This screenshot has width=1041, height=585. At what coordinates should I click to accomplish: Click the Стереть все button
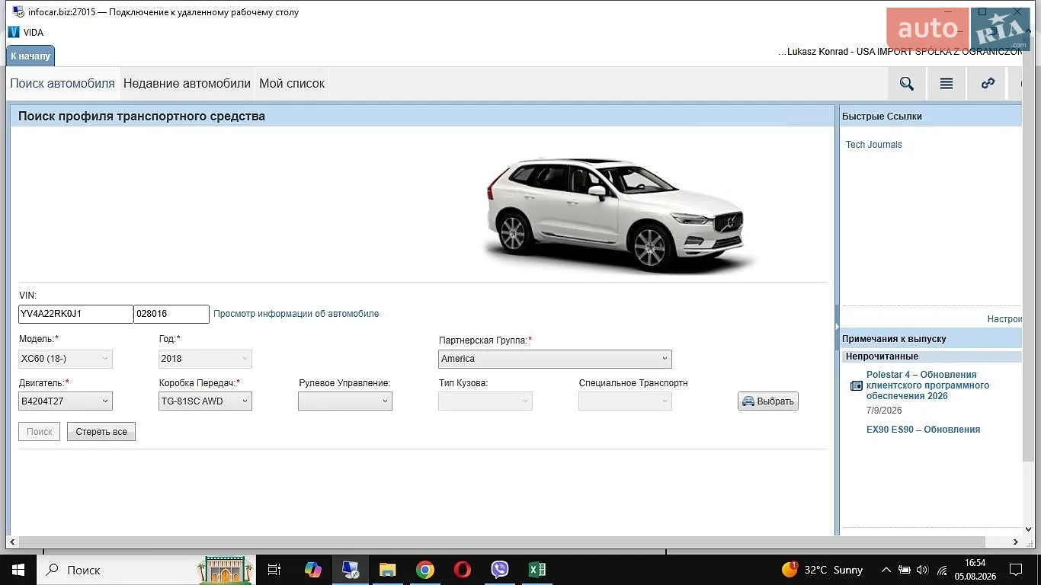[101, 432]
